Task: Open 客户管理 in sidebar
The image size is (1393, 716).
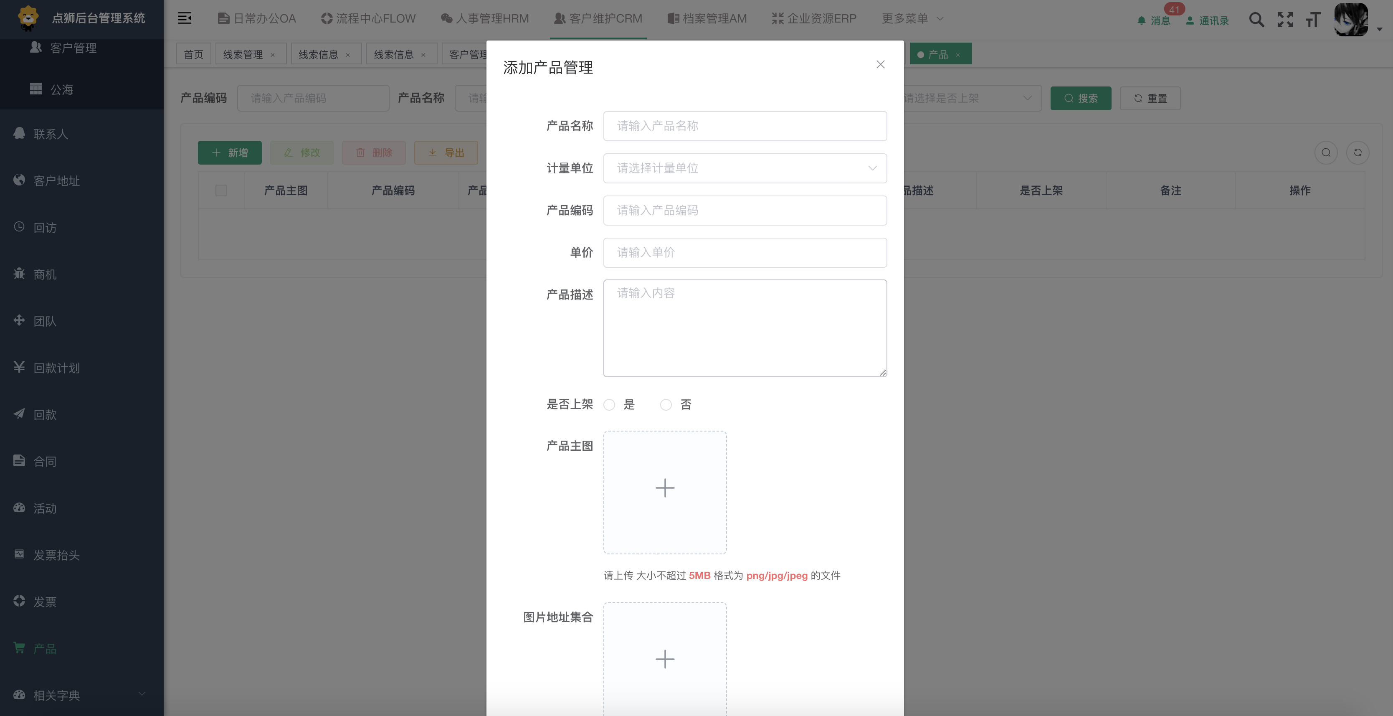Action: point(82,48)
